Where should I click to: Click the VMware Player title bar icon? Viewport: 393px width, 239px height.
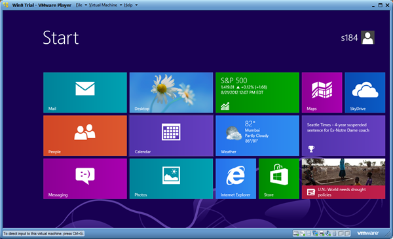(6, 5)
